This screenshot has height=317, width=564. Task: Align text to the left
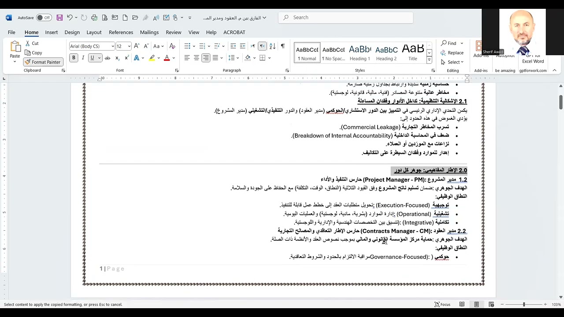(x=187, y=58)
